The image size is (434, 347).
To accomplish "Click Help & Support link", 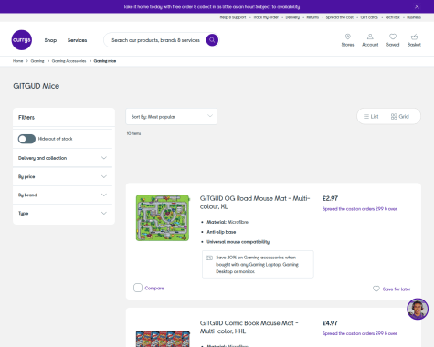I will pos(233,17).
